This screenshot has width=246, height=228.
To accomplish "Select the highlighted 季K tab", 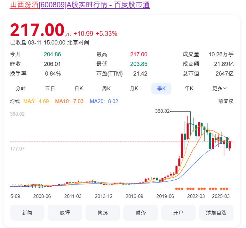I will click(x=162, y=89).
